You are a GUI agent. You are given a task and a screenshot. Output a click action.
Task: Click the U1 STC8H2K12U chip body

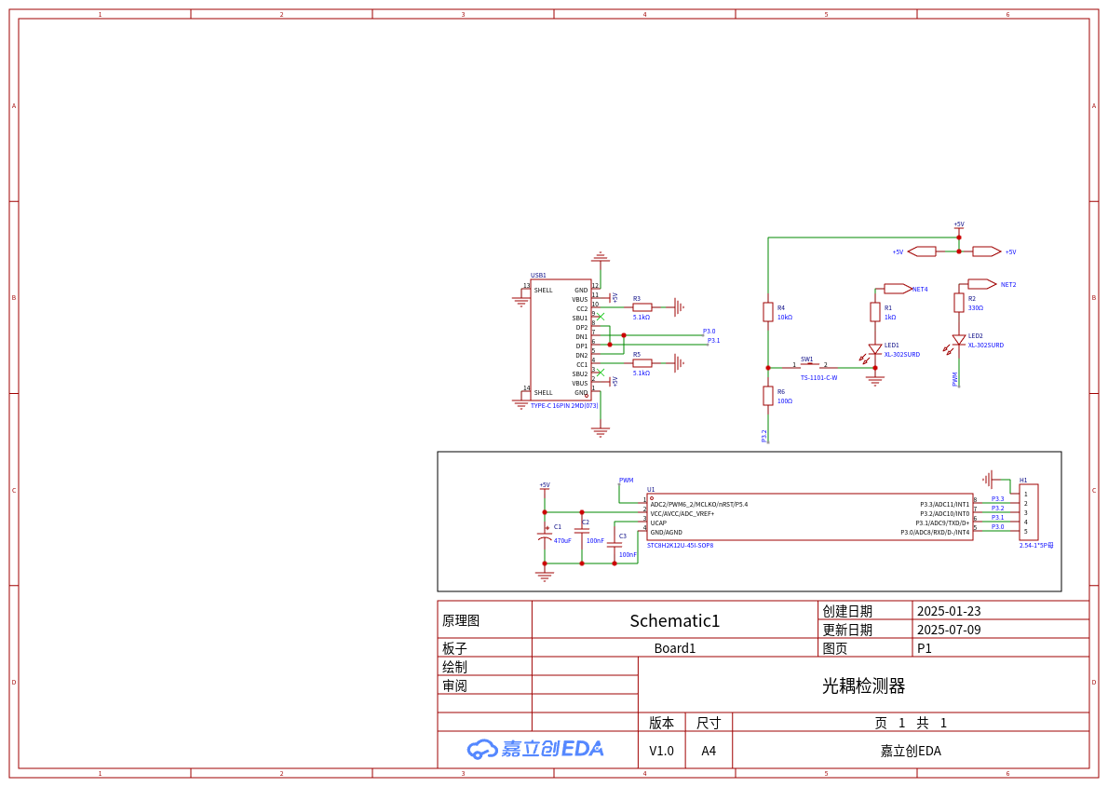point(810,518)
